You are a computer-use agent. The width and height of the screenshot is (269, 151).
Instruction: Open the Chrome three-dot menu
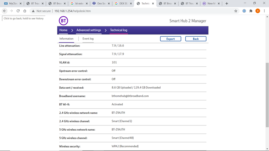click(264, 11)
